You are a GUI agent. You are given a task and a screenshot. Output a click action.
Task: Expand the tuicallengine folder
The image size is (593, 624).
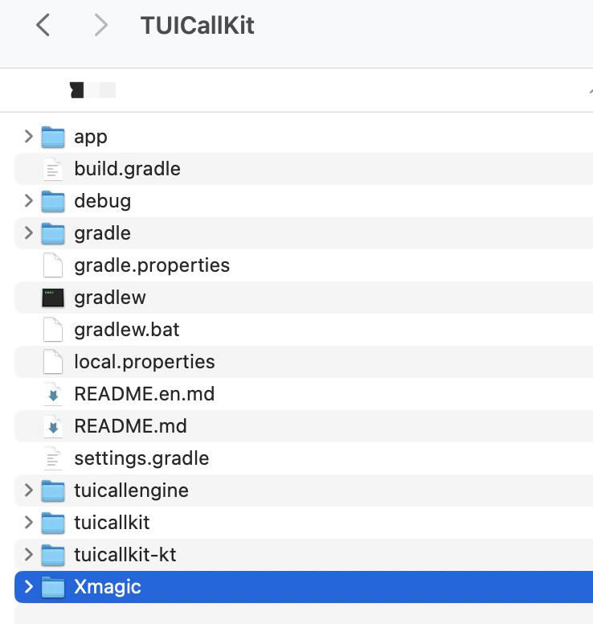click(28, 491)
